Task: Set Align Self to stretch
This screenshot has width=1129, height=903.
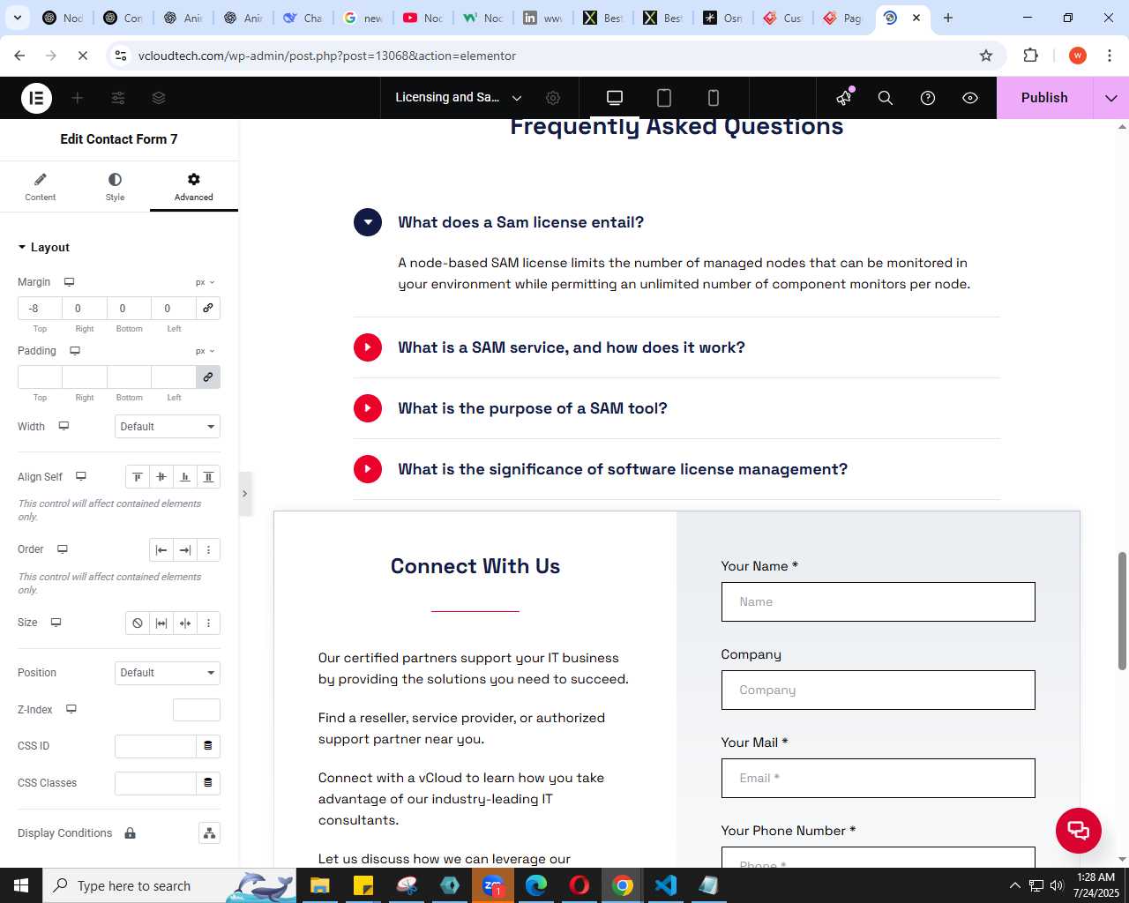Action: [x=208, y=477]
